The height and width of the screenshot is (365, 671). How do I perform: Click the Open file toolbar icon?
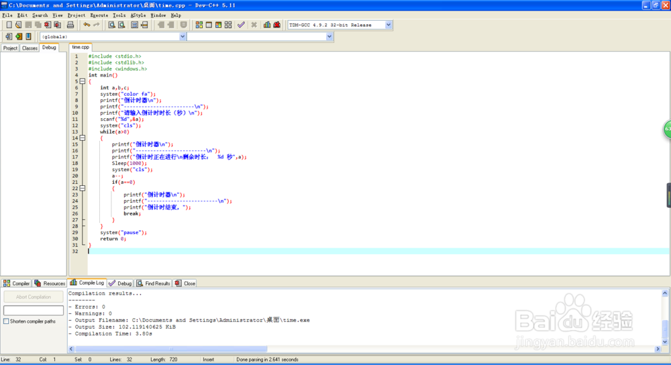[x=18, y=25]
